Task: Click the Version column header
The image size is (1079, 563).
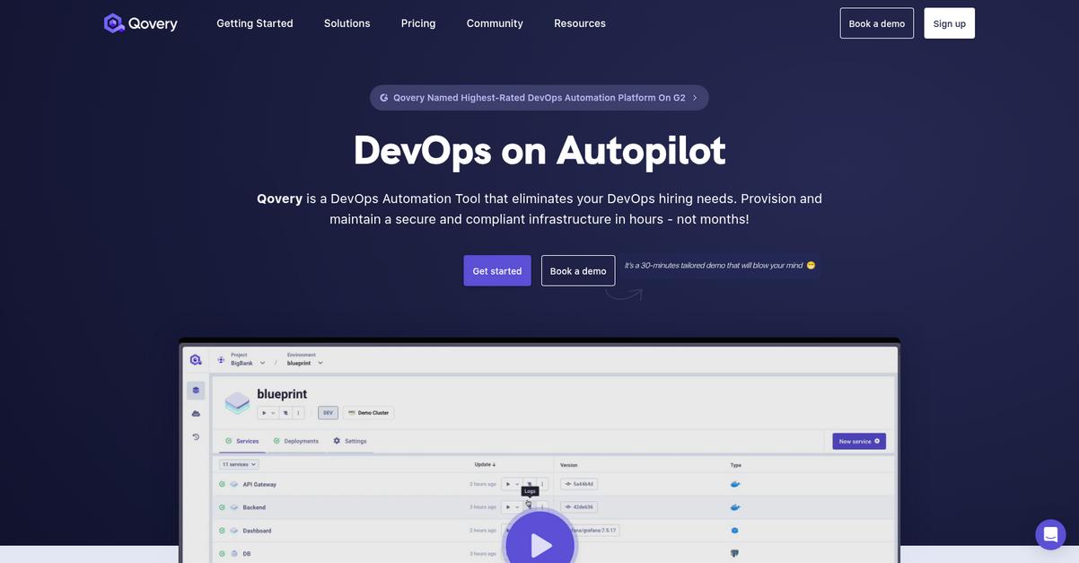Action: pyautogui.click(x=569, y=465)
